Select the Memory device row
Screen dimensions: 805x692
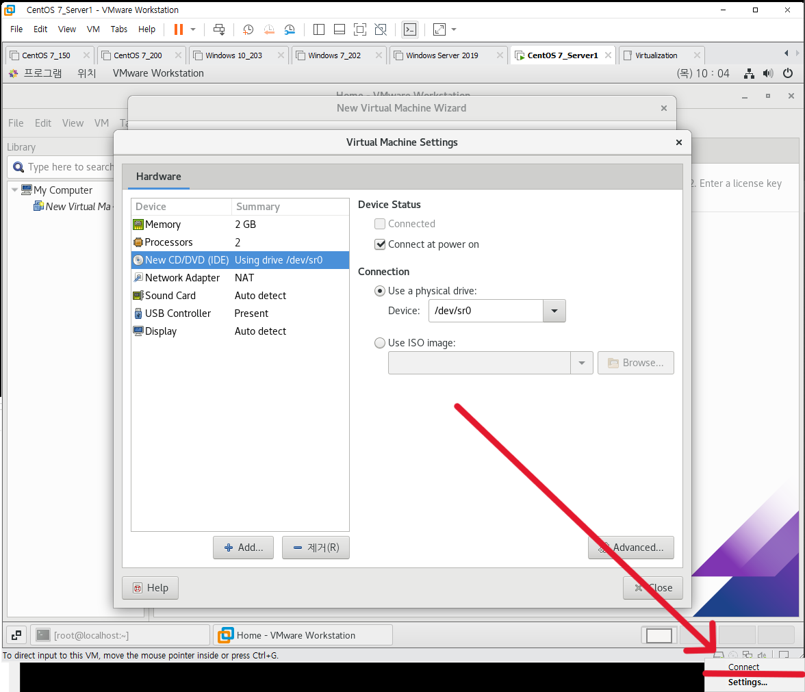240,225
